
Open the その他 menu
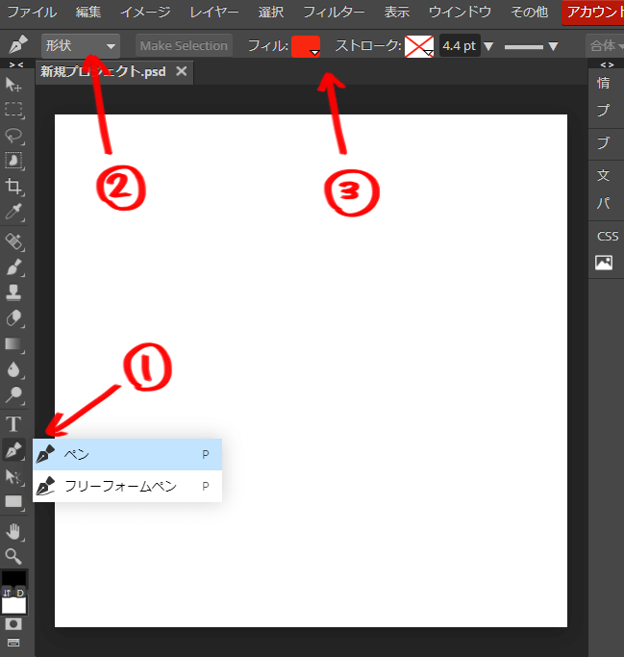click(x=530, y=12)
